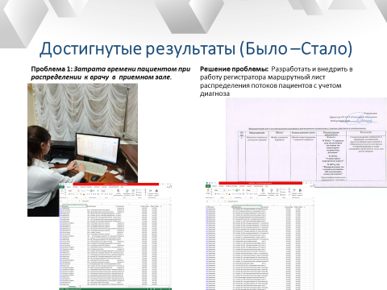The height and width of the screenshot is (290, 387).
Task: Open green File tab in left Excel
Action: point(62,187)
